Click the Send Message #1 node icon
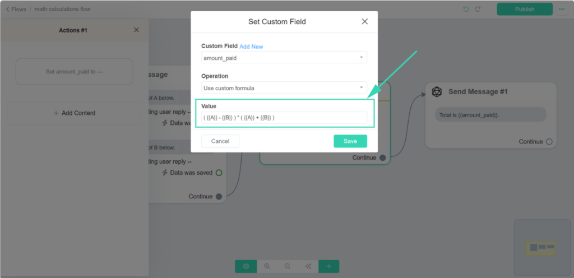The image size is (574, 278). (x=436, y=92)
